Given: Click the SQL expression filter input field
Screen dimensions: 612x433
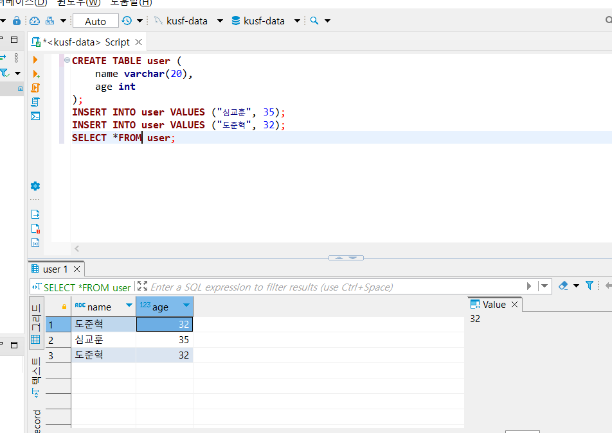Looking at the screenshot, I should coord(289,286).
